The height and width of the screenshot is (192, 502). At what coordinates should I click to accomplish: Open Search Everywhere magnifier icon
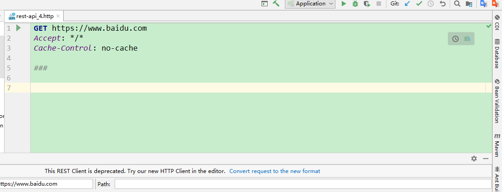(x=457, y=4)
